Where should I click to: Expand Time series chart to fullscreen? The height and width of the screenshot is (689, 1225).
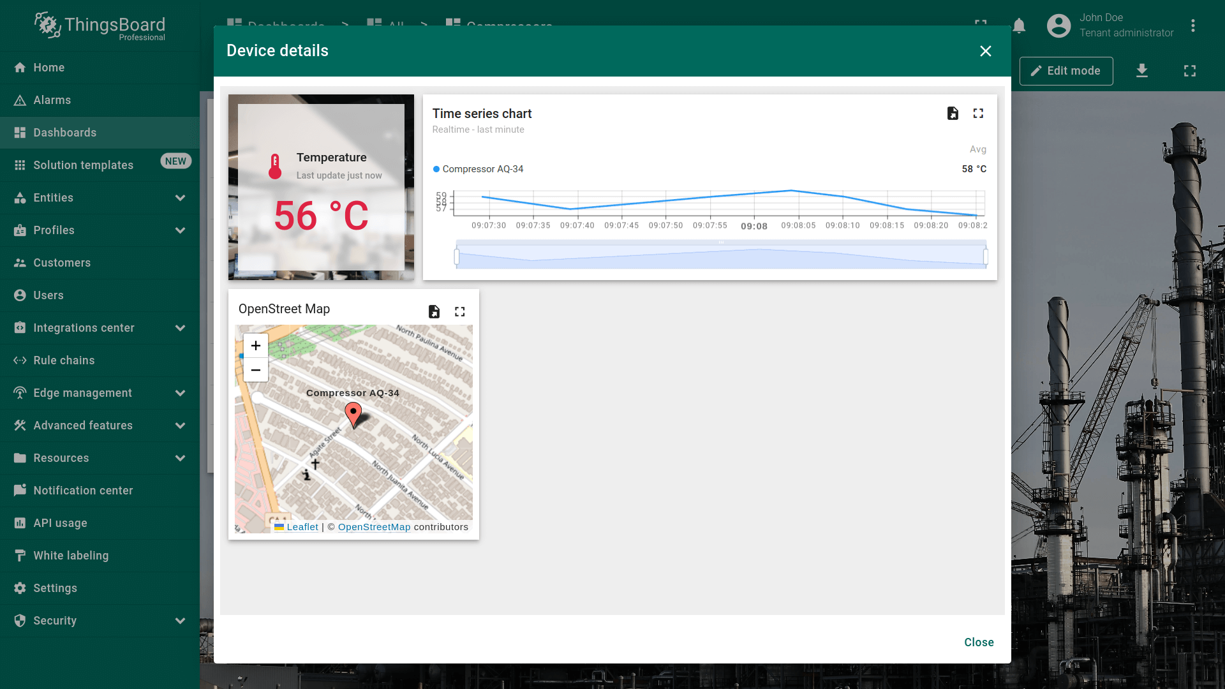coord(978,114)
